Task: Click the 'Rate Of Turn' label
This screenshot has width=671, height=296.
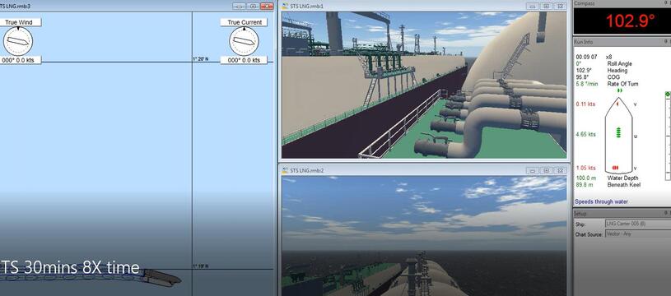Action: (622, 84)
